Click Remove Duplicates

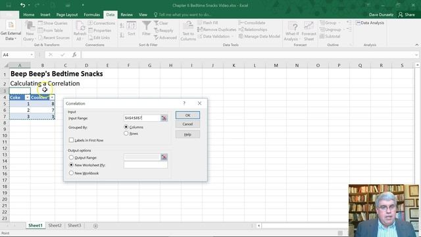(216, 30)
